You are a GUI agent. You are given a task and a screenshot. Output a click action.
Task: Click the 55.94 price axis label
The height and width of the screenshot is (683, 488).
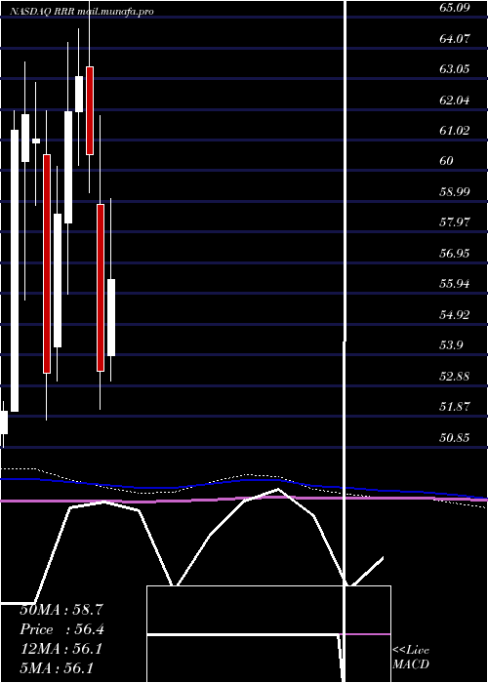pyautogui.click(x=455, y=284)
